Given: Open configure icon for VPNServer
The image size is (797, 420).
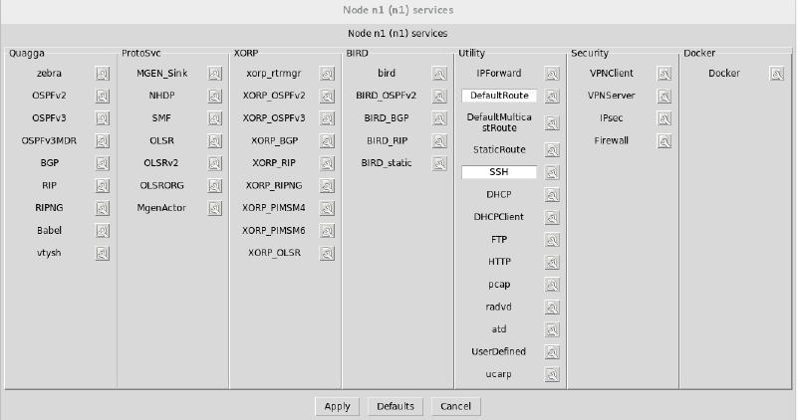Looking at the screenshot, I should [x=664, y=97].
